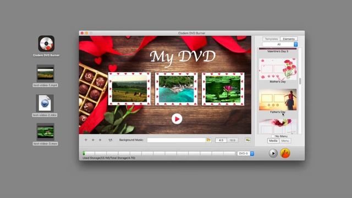Select the farm field video thumbnail
352x198 pixels.
pyautogui.click(x=130, y=89)
